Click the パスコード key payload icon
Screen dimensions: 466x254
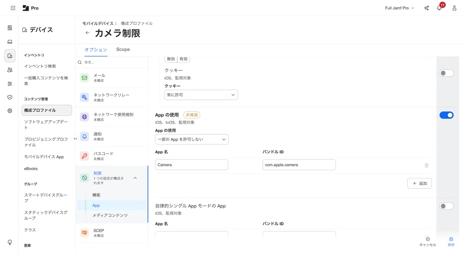coord(85,156)
